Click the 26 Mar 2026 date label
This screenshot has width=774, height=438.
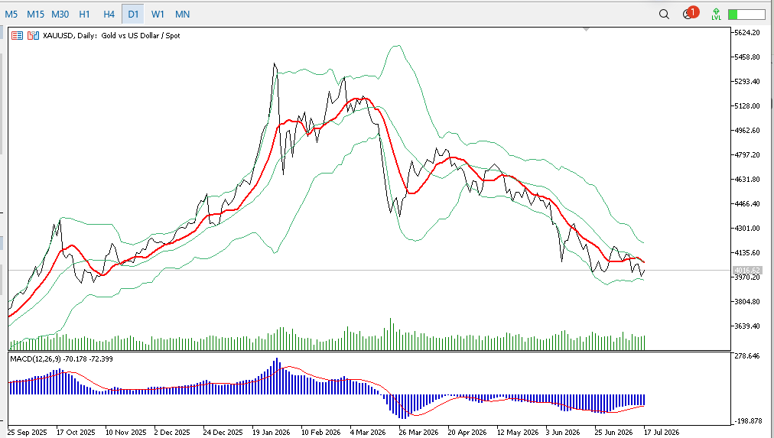point(418,432)
